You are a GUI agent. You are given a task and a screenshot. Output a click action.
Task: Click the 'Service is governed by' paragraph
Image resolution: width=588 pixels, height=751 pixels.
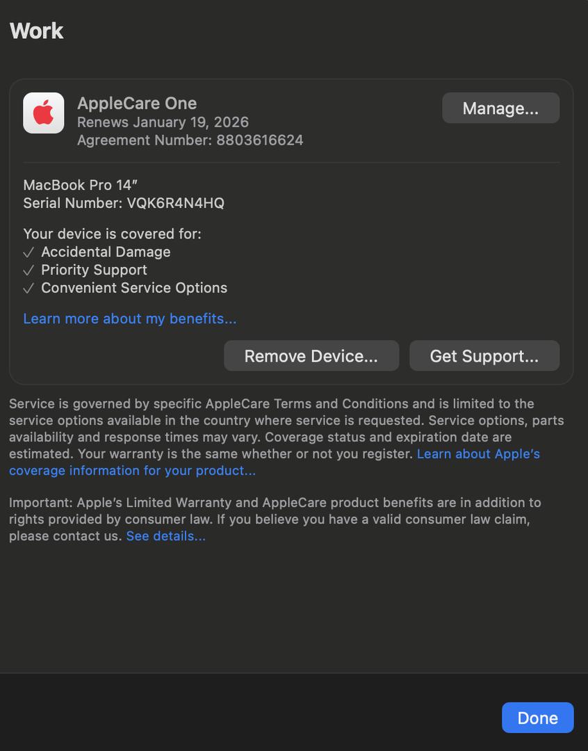click(286, 437)
